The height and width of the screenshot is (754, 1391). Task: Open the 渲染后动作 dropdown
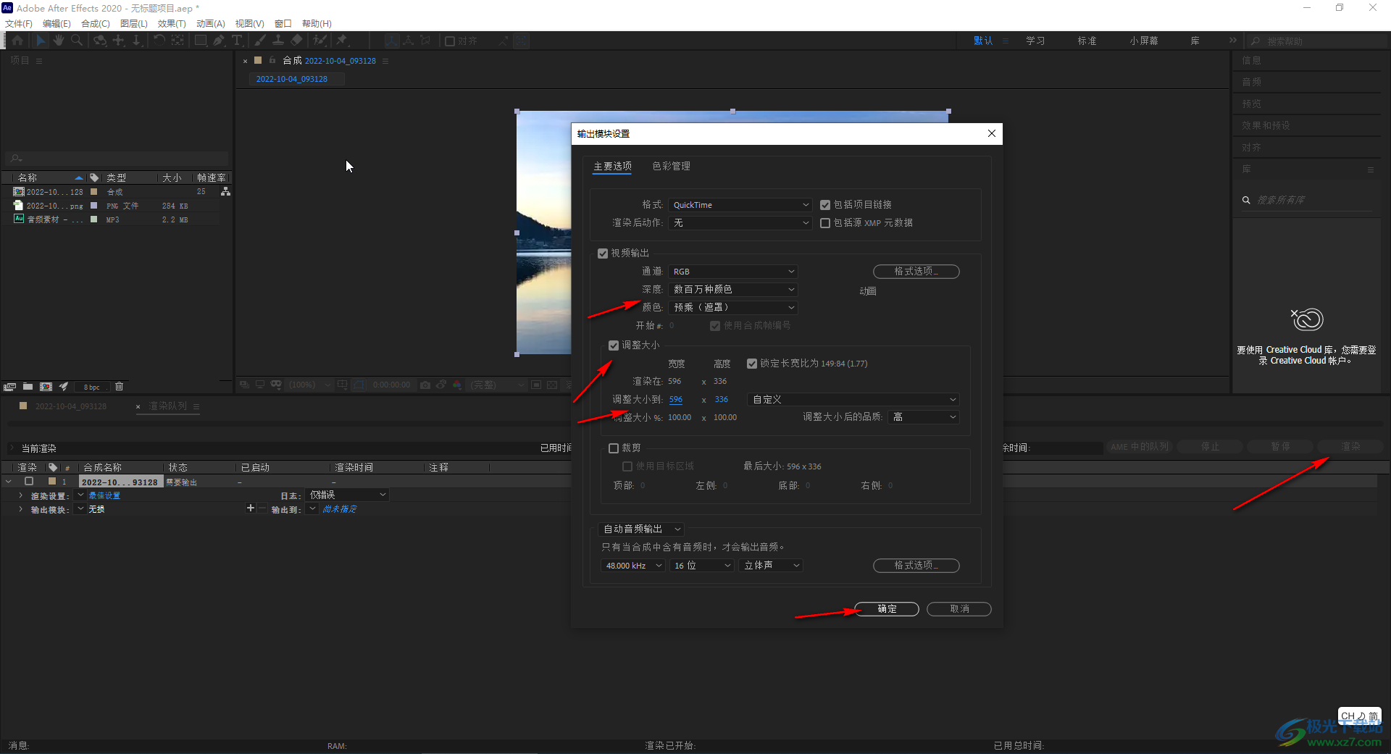[740, 223]
